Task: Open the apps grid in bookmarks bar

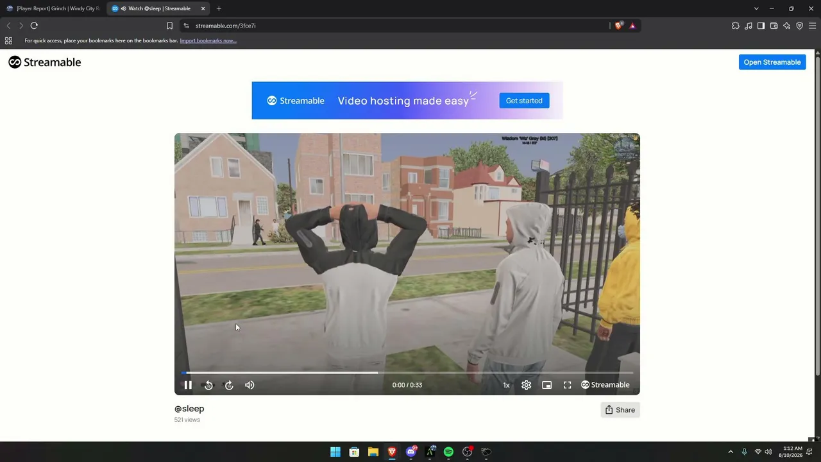Action: tap(8, 40)
